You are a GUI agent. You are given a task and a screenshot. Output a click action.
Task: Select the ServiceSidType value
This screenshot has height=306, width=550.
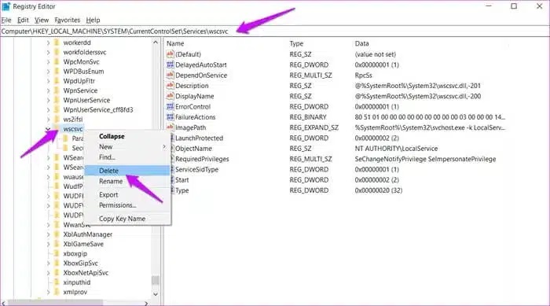tap(196, 169)
